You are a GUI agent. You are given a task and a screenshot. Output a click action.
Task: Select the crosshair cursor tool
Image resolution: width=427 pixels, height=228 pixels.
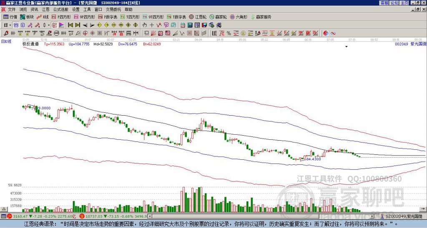click(152, 25)
